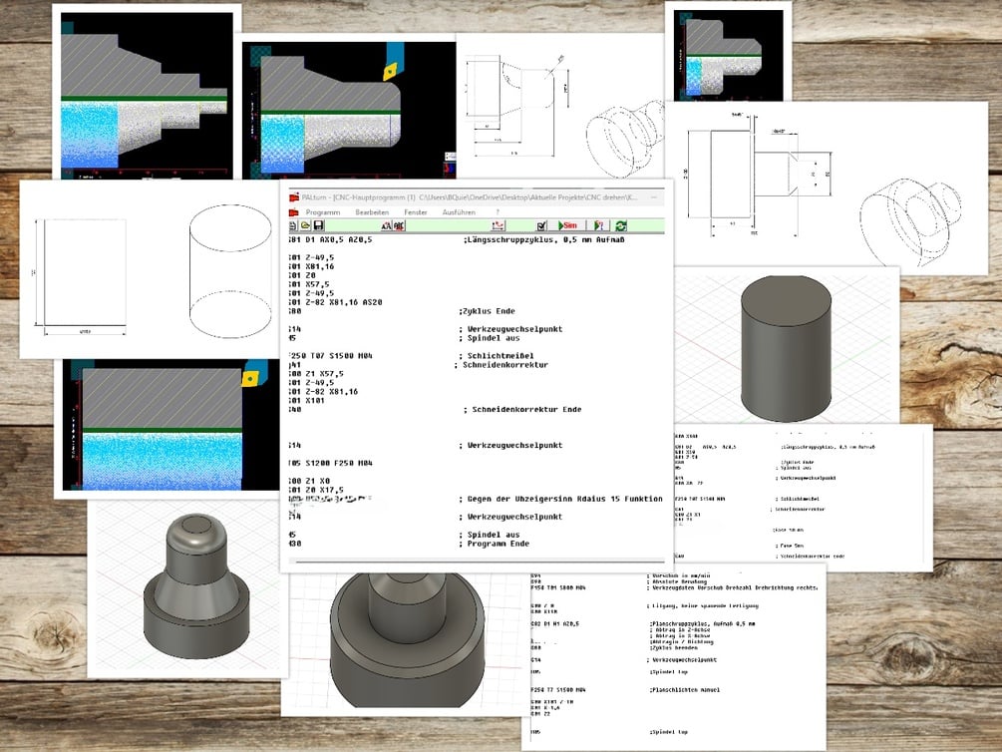Click the 'D1 AX0,5 AZ0,5' code line
Screen dimensions: 1002x752
pos(330,239)
